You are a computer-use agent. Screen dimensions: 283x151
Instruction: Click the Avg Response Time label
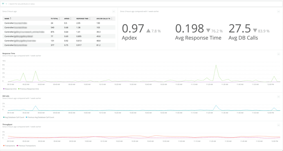[198, 38]
